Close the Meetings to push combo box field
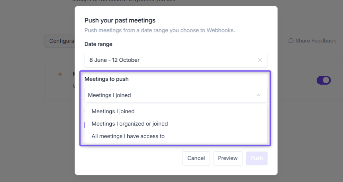Screen dimensions: 343x182 176,95
